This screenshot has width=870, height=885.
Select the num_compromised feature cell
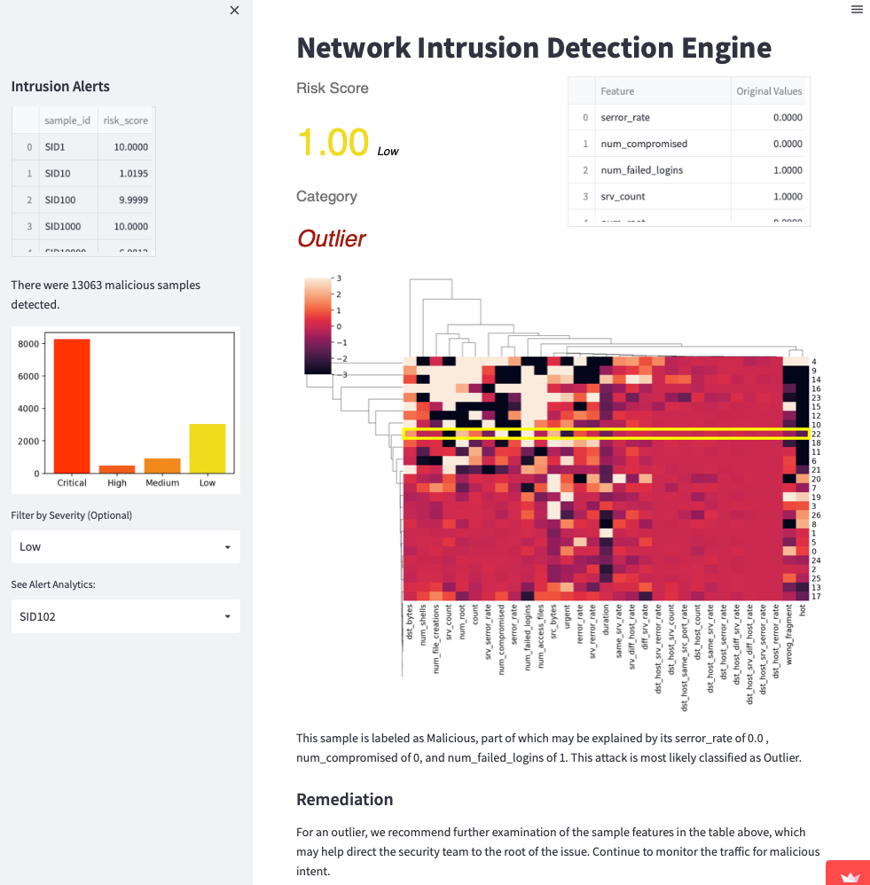pyautogui.click(x=662, y=144)
